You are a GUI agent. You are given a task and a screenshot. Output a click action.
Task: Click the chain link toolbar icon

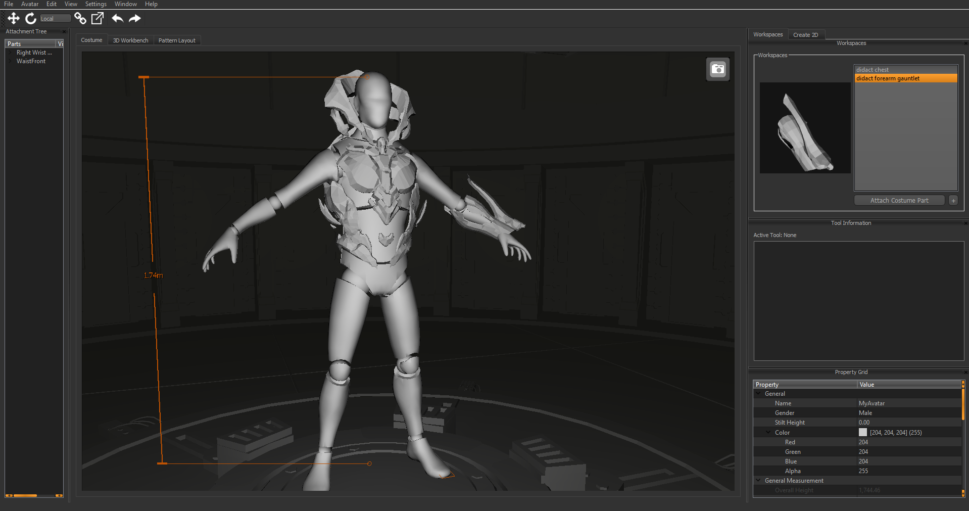[x=80, y=19]
